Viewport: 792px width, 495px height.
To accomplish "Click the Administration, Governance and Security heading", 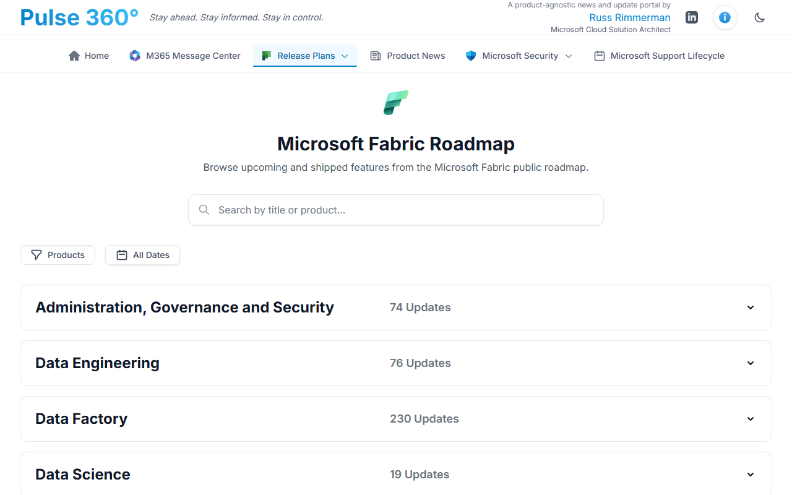I will [x=184, y=308].
